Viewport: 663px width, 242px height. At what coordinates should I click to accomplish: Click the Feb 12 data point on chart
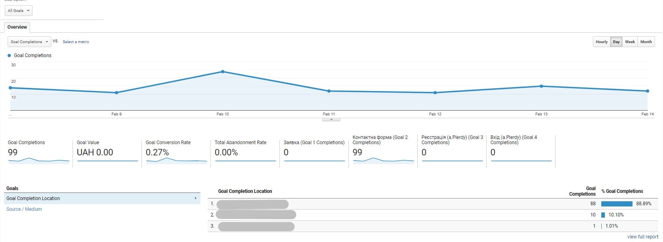[435, 93]
